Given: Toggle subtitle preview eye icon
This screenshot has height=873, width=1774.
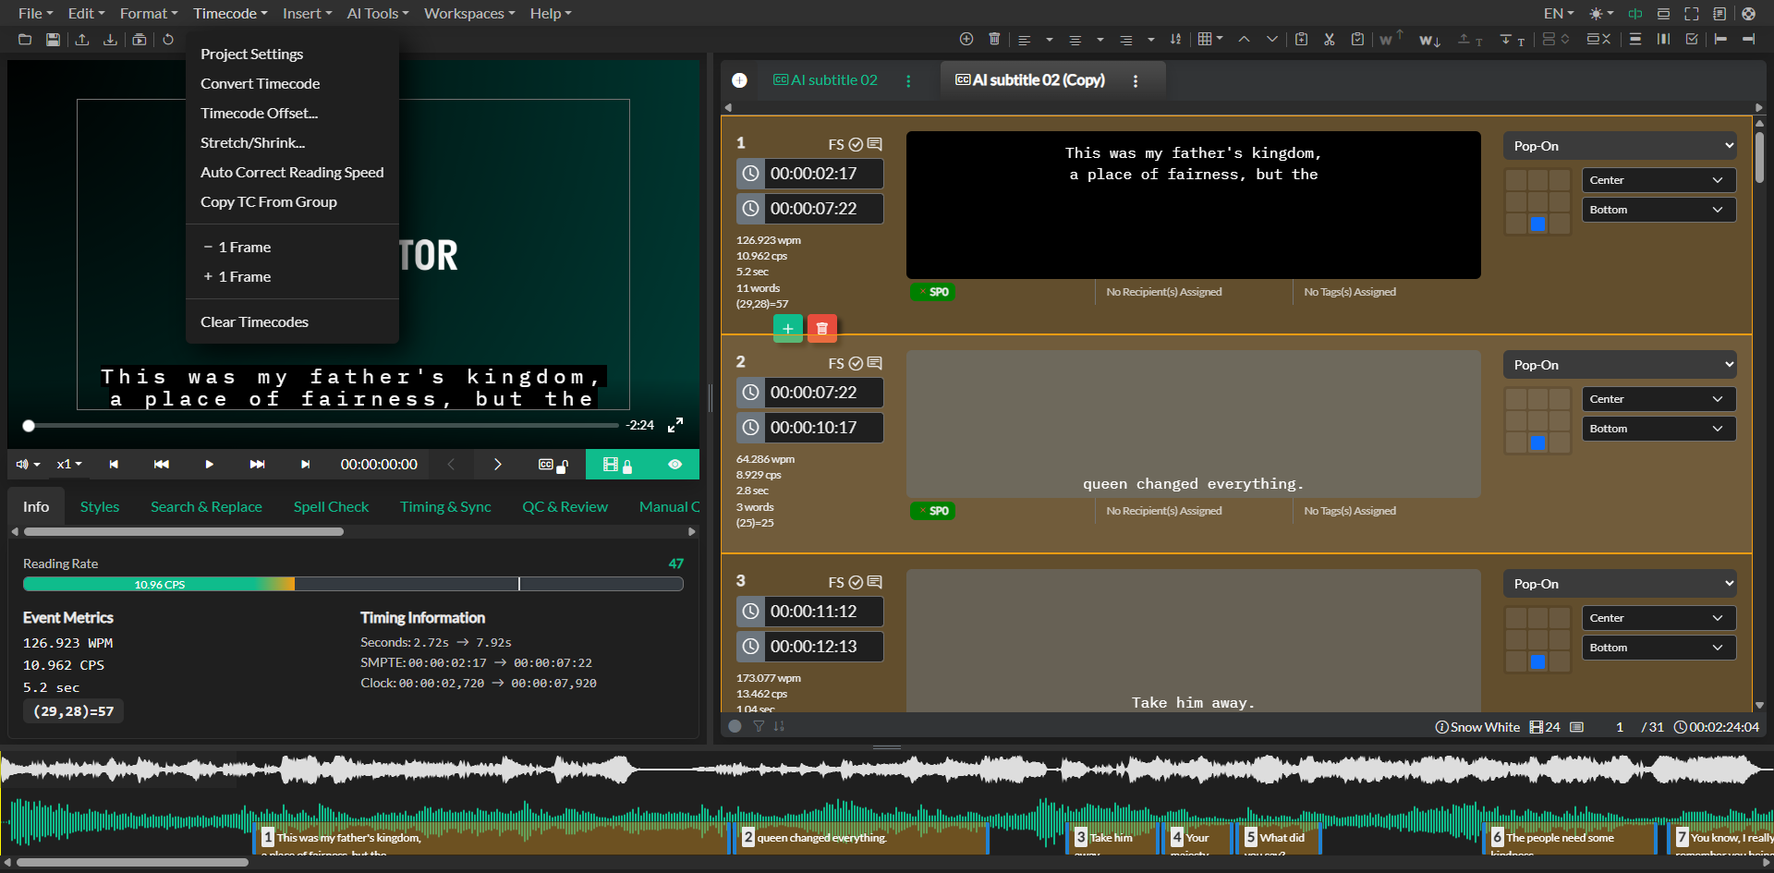Looking at the screenshot, I should (675, 465).
